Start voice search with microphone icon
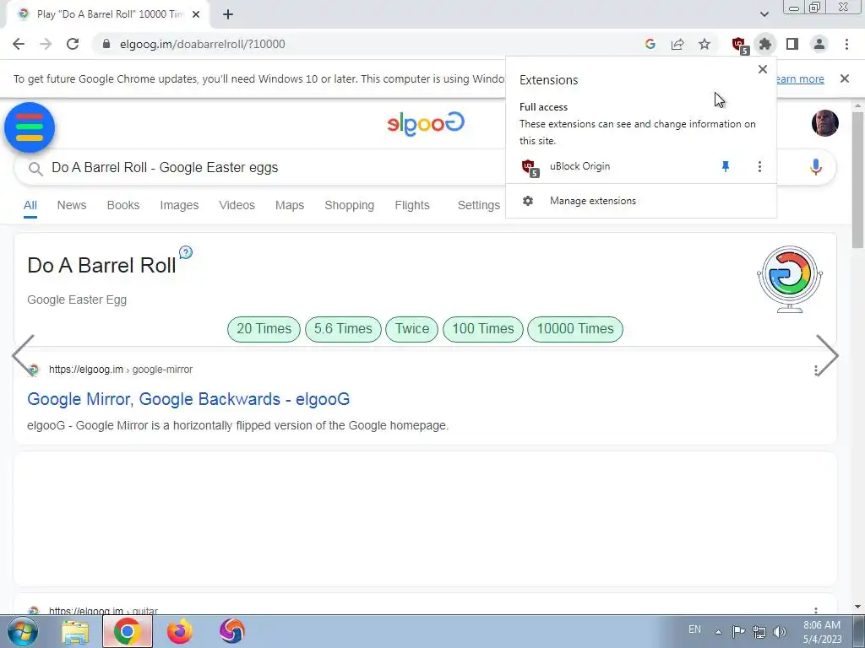This screenshot has height=648, width=865. click(815, 167)
